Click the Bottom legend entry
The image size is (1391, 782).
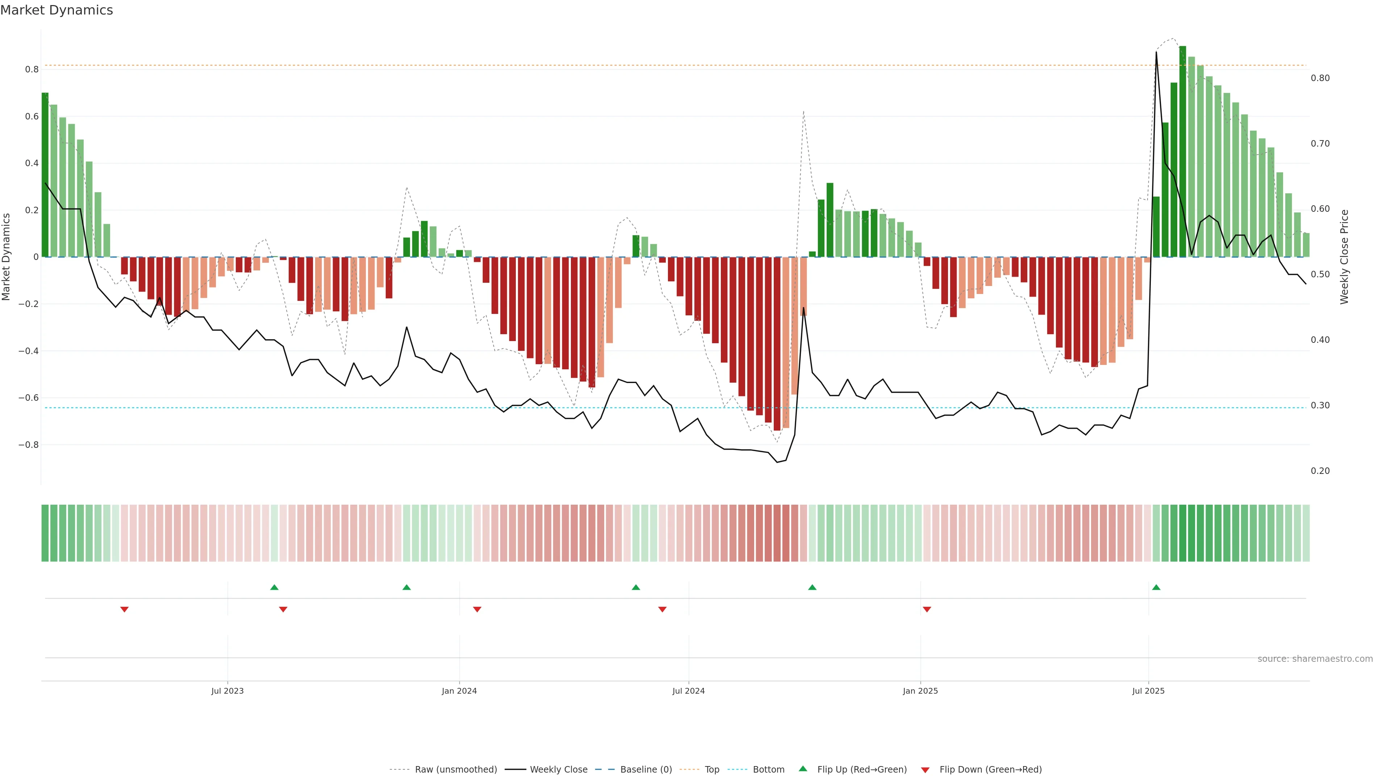pos(768,770)
